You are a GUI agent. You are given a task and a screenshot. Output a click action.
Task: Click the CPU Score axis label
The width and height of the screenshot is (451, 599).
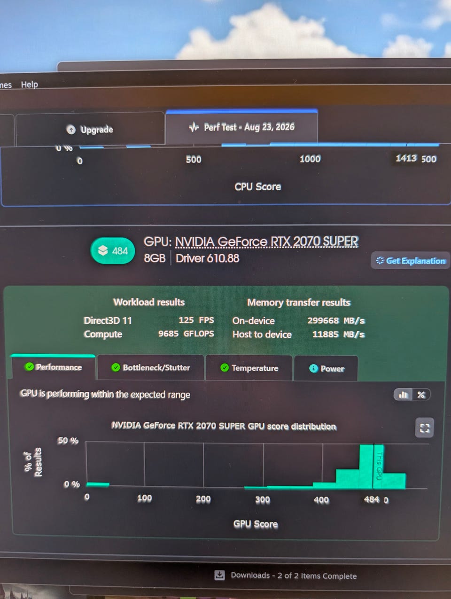click(x=257, y=187)
